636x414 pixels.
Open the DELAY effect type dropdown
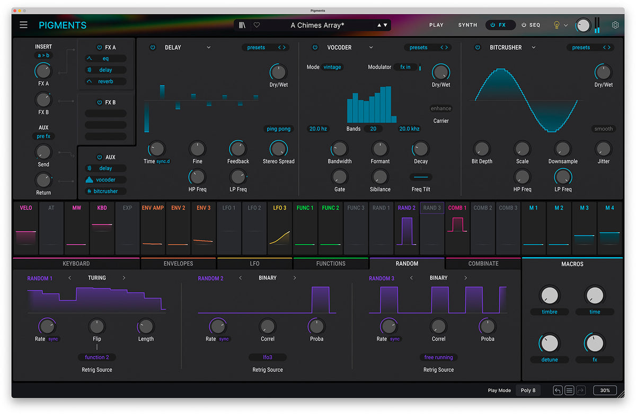pos(209,48)
